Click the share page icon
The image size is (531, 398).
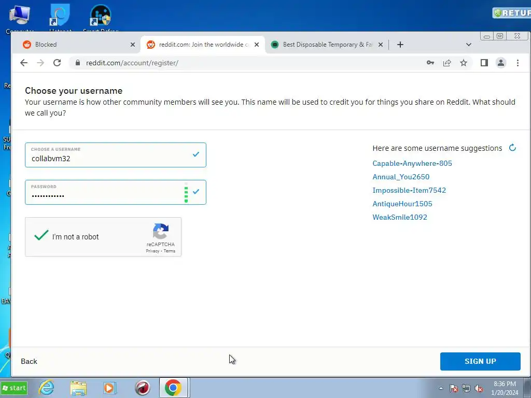(x=447, y=63)
